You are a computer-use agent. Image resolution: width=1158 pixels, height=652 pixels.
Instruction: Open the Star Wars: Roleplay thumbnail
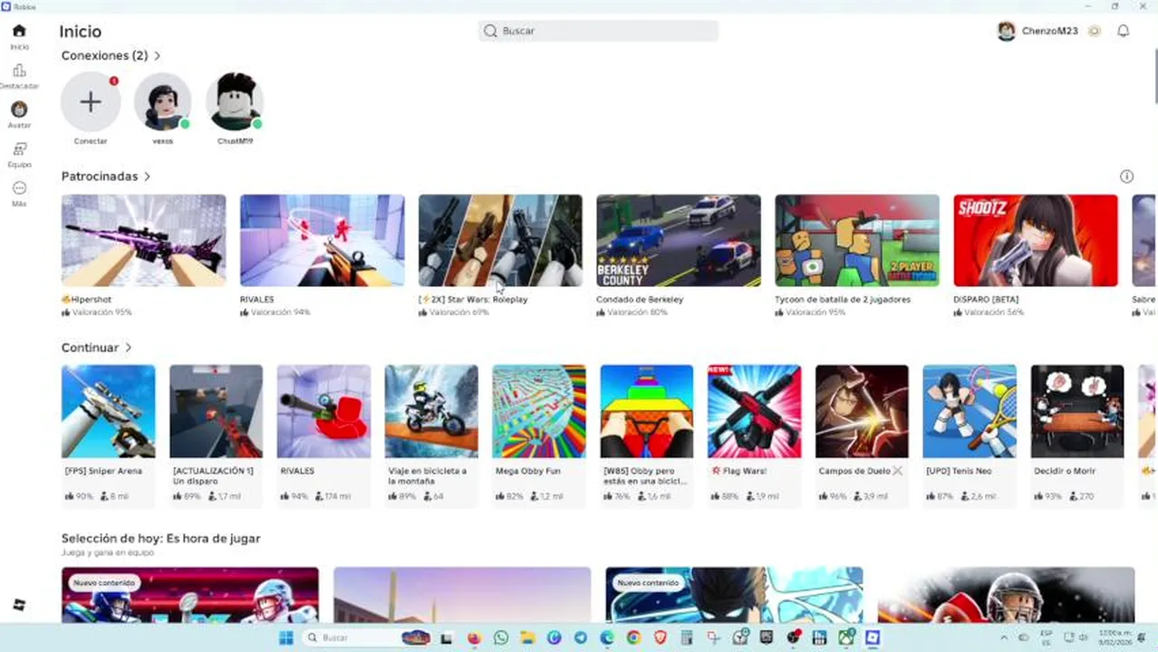[x=500, y=240]
